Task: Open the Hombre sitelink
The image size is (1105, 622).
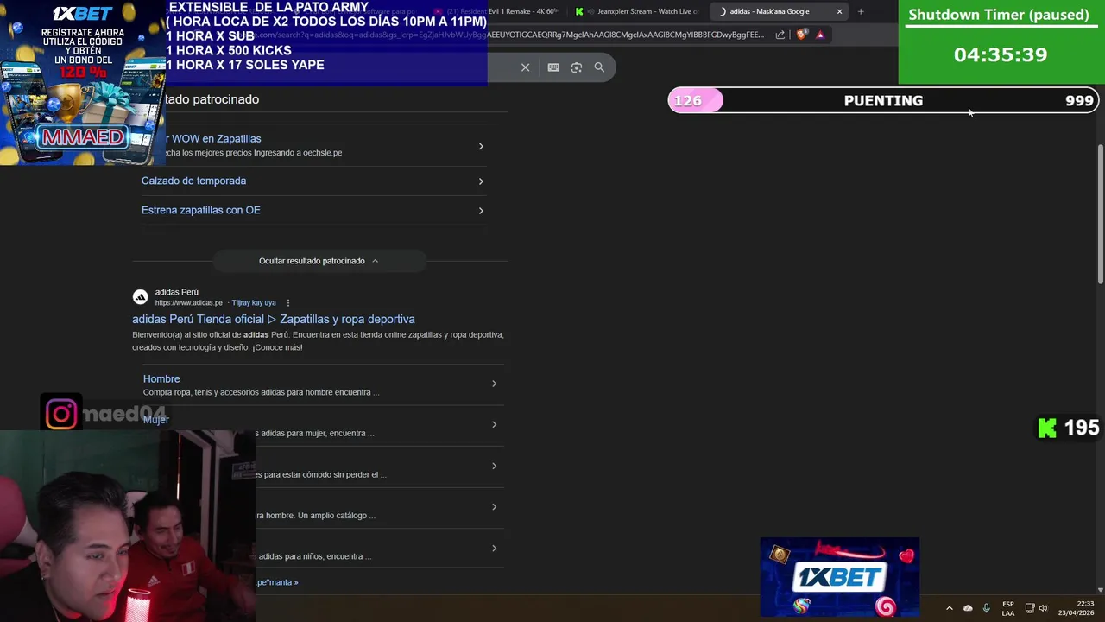Action: 161,378
